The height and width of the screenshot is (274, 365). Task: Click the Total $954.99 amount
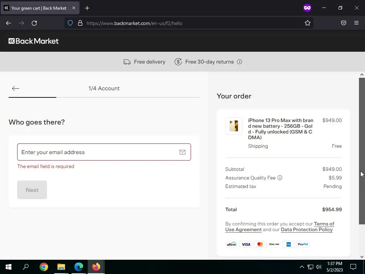(x=332, y=209)
